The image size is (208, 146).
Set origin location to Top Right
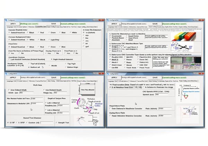(x=70, y=64)
